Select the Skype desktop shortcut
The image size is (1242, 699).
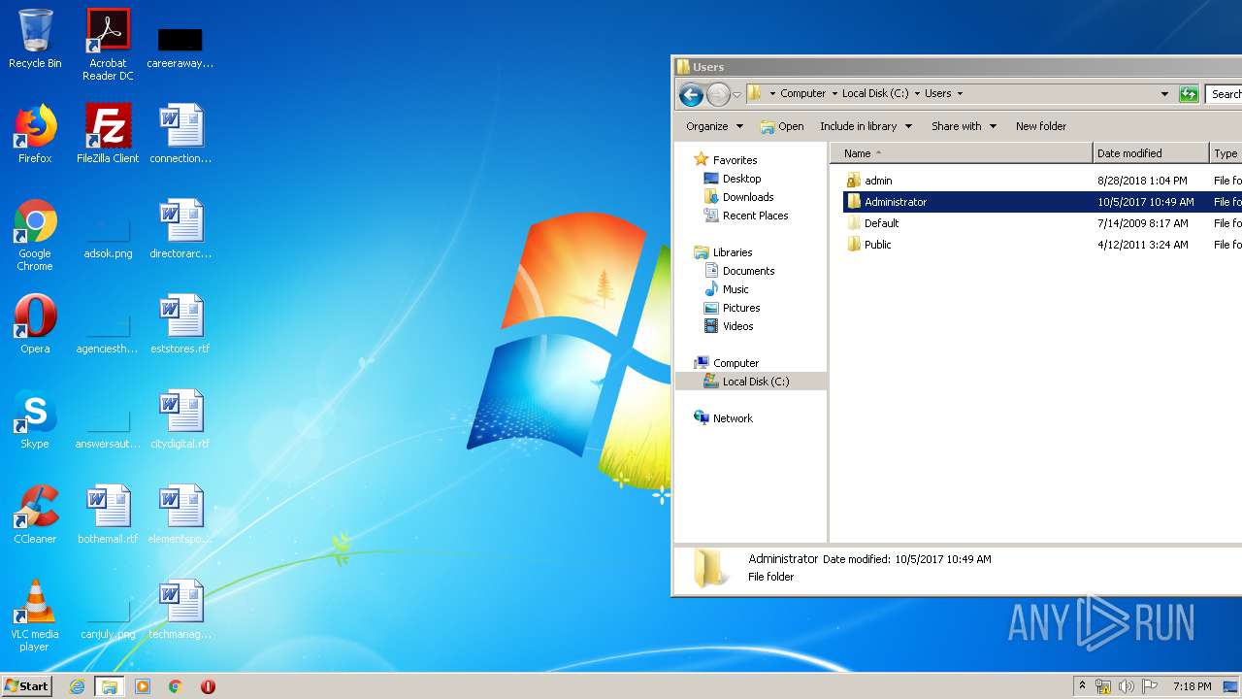click(x=35, y=419)
